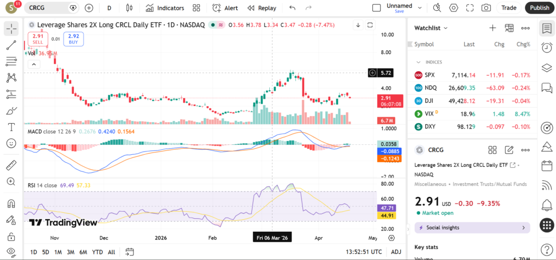The width and height of the screenshot is (556, 260).
Task: Select the Text annotation tool
Action: pyautogui.click(x=11, y=127)
